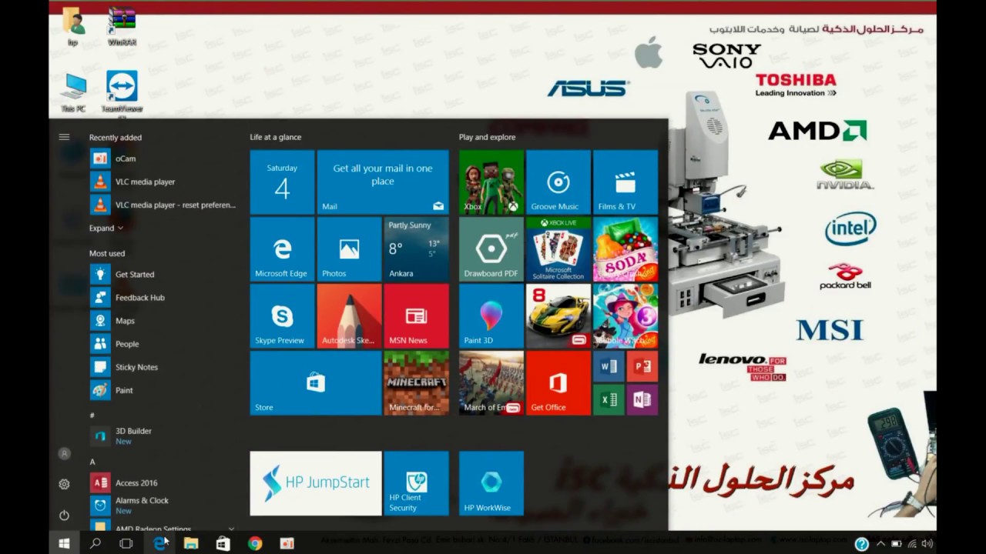Viewport: 986px width, 554px height.
Task: Open March of Empires tile
Action: [x=491, y=382]
